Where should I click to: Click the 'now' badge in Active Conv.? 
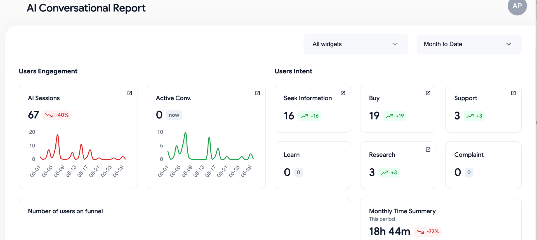click(174, 115)
